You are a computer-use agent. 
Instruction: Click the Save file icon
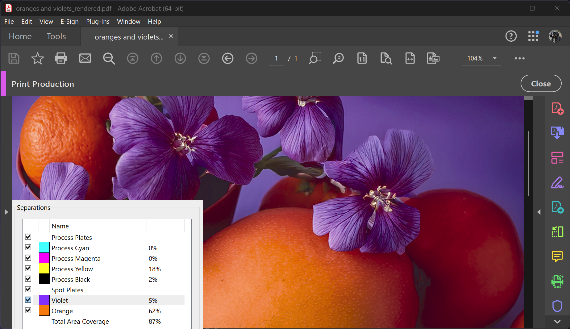(14, 58)
